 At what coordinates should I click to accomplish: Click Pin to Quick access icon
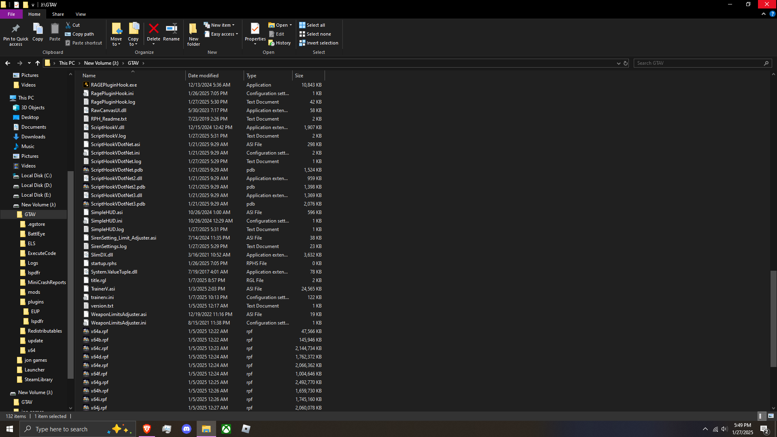16,34
